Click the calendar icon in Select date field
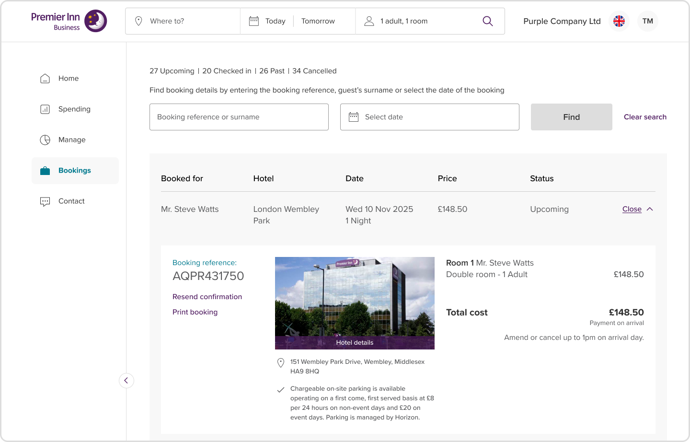690x442 pixels. (x=354, y=117)
